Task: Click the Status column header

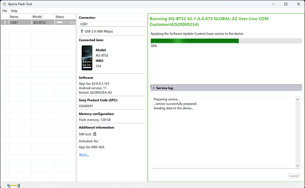Action: point(65,17)
